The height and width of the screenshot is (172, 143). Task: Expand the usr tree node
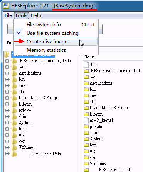pos(7,135)
